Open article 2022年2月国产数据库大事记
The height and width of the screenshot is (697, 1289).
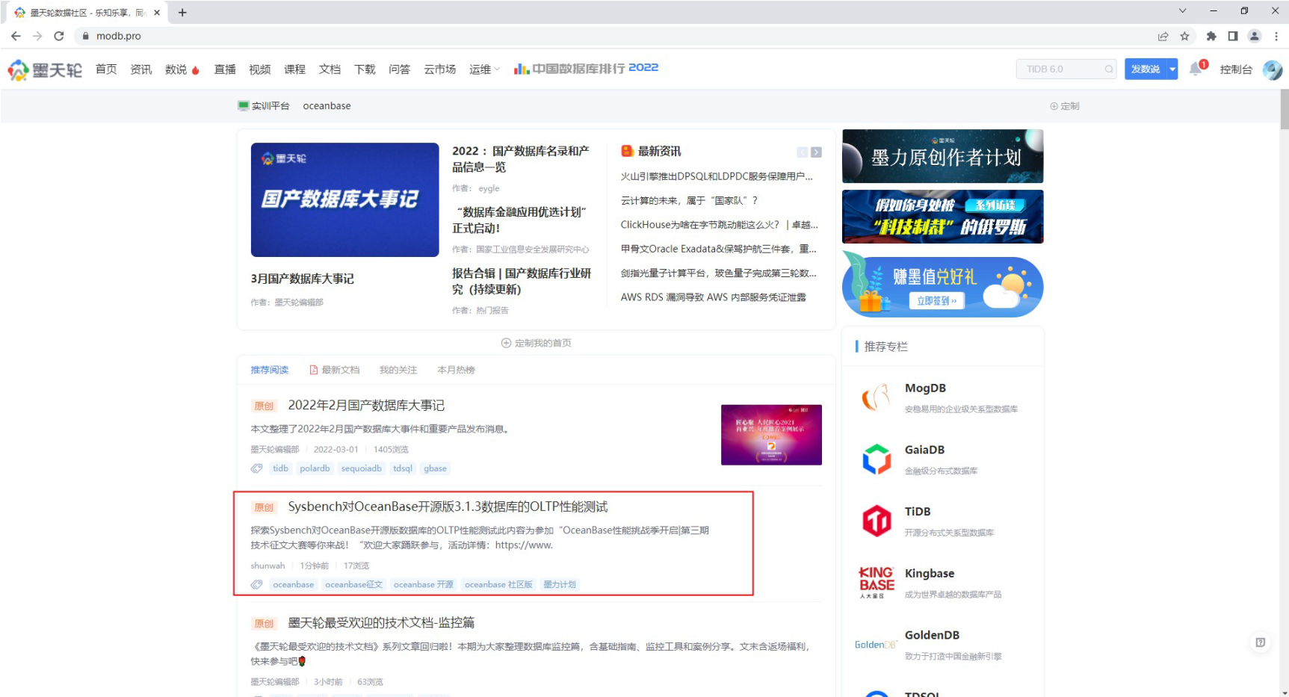(366, 406)
